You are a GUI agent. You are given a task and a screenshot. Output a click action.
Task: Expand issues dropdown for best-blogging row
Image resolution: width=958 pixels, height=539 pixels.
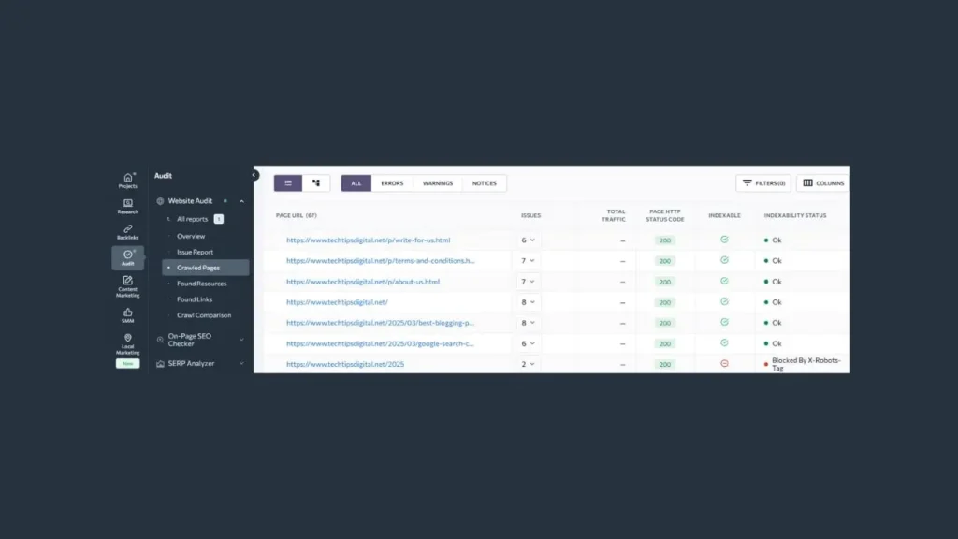[x=528, y=323]
